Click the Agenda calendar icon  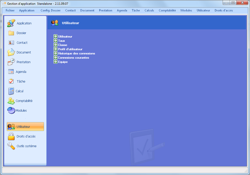(x=11, y=72)
